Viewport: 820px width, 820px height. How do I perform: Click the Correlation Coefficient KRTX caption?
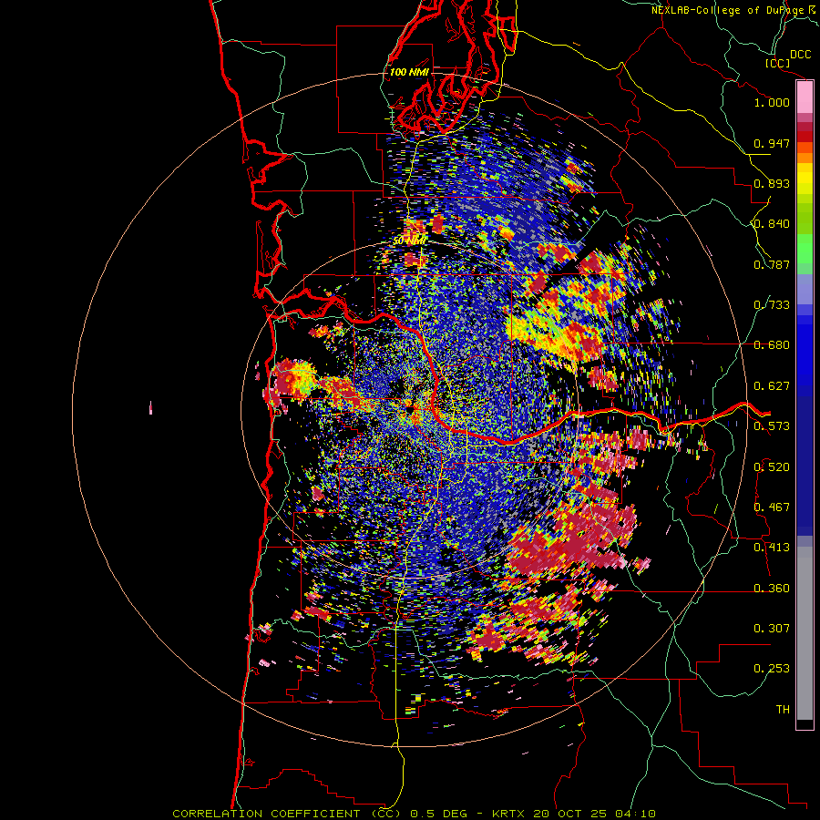414,814
